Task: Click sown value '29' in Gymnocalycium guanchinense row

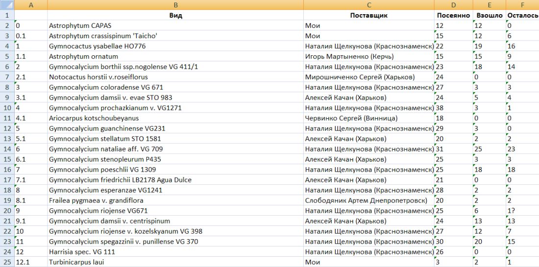Action: pyautogui.click(x=453, y=128)
